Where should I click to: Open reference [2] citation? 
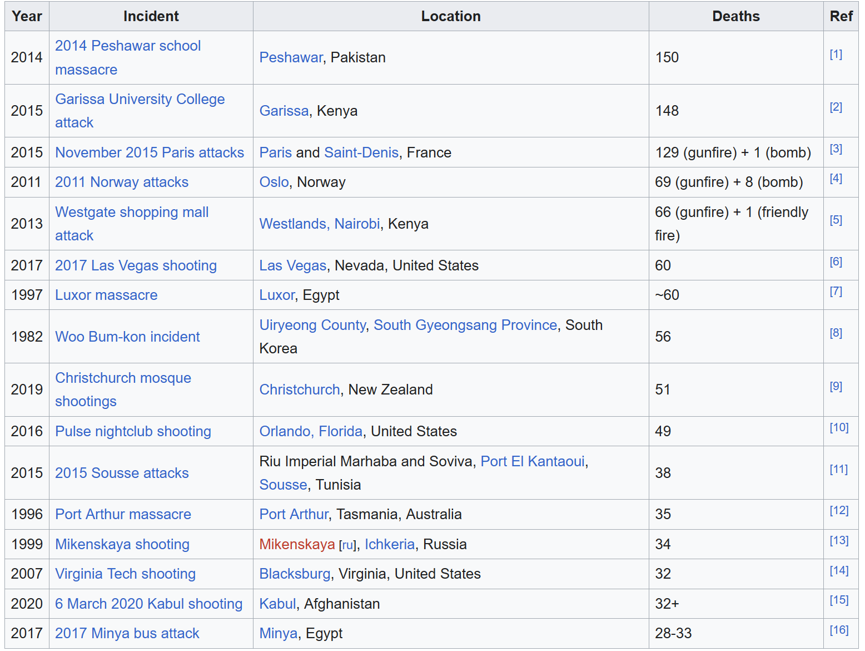[x=836, y=107]
